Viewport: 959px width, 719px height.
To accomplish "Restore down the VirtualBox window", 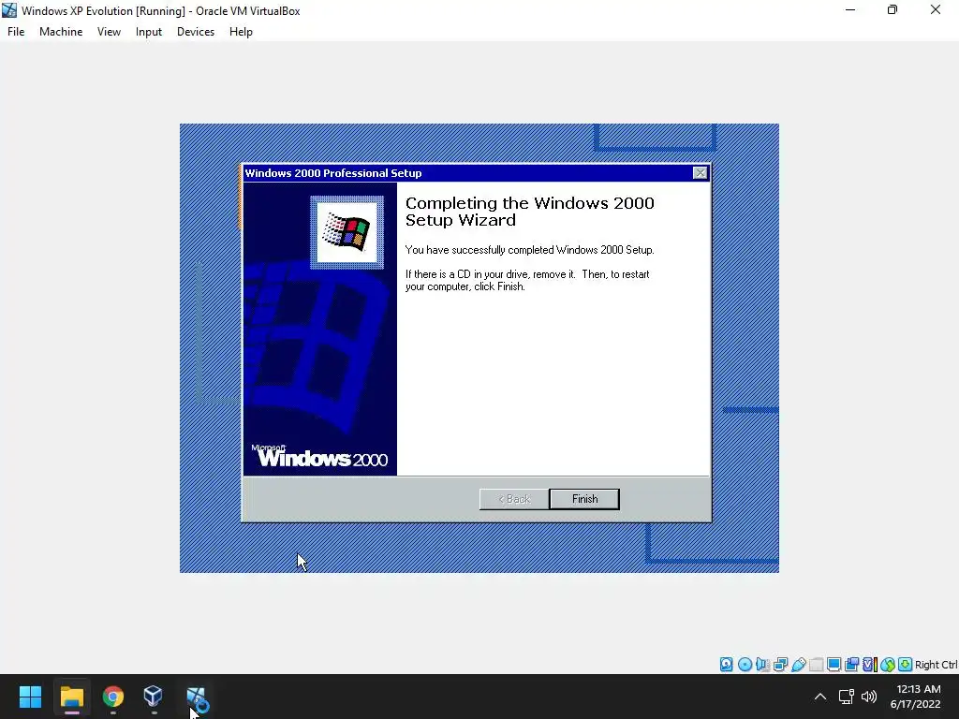I will pos(893,9).
